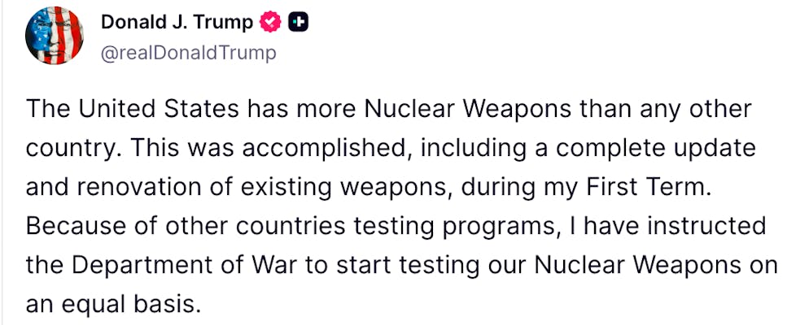Click the word "Trump" in the display name

tap(223, 24)
